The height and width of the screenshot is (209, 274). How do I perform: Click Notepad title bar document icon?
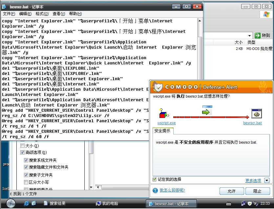click(4, 7)
